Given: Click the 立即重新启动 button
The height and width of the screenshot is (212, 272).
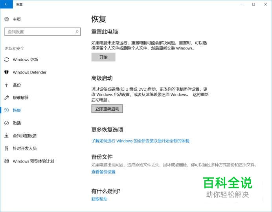Looking at the screenshot, I should coord(107,109).
